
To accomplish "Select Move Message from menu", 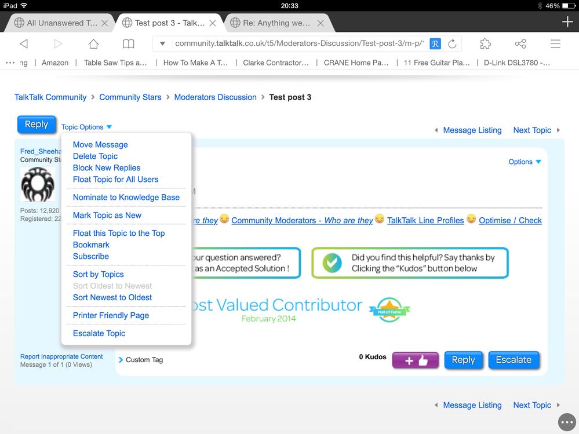I will tap(100, 145).
